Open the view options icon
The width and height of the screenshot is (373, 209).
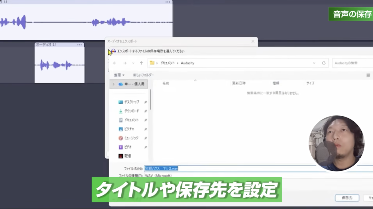pos(368,75)
